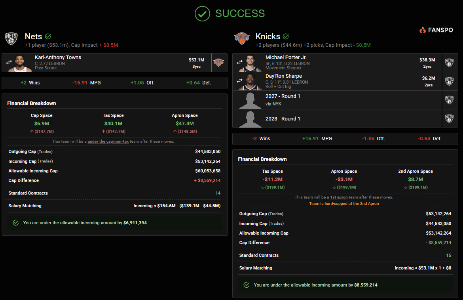
Task: Click Nets Apron Space value $47.4M
Action: tap(184, 124)
